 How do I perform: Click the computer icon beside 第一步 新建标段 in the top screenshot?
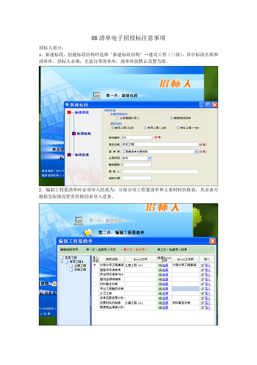(x=96, y=95)
